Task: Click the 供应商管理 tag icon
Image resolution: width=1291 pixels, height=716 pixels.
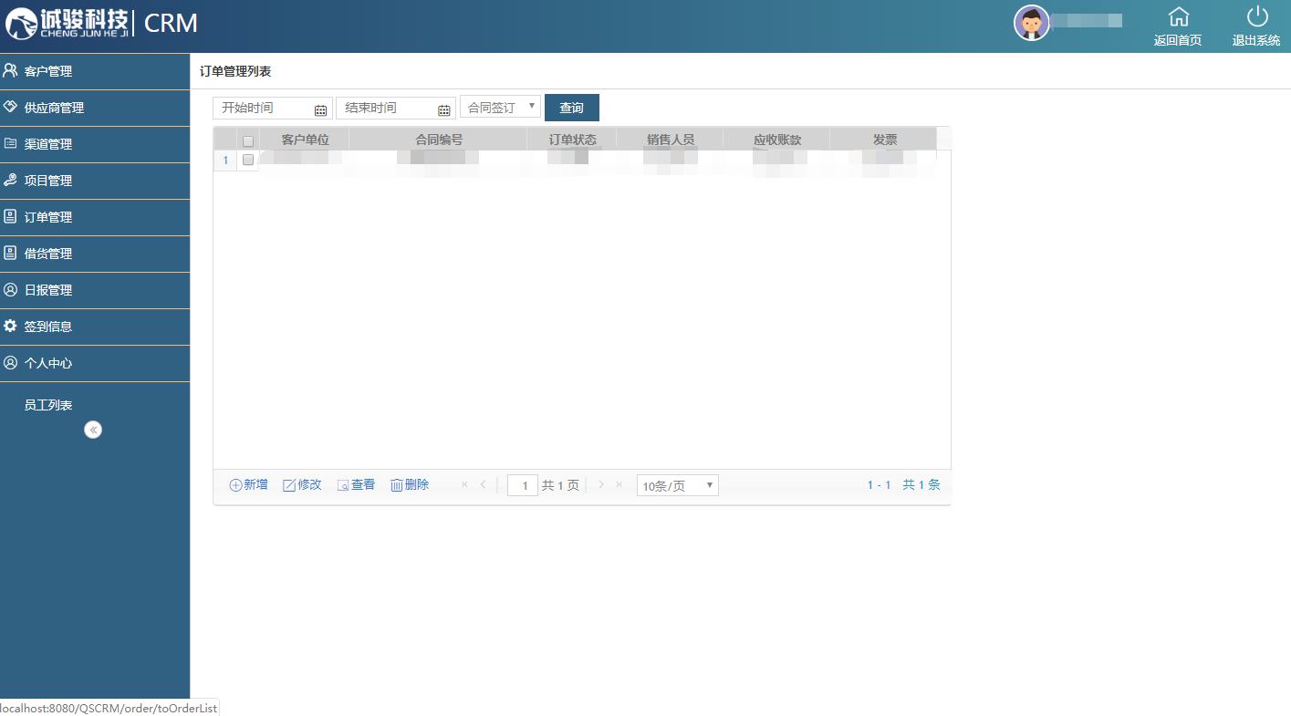Action: (x=11, y=107)
